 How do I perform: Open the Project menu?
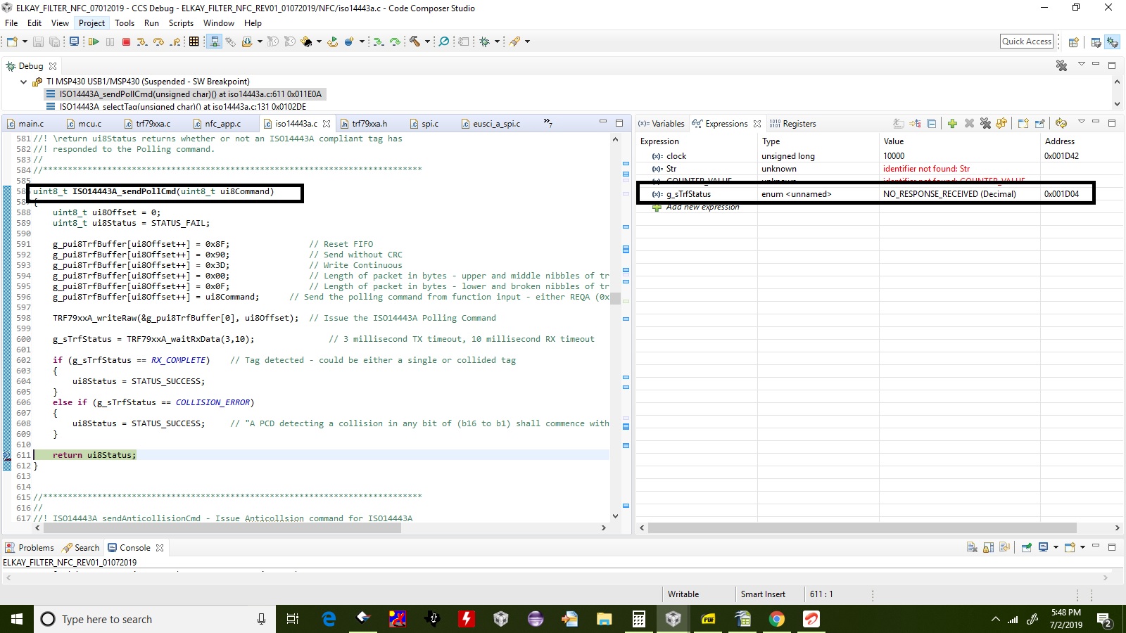[91, 23]
